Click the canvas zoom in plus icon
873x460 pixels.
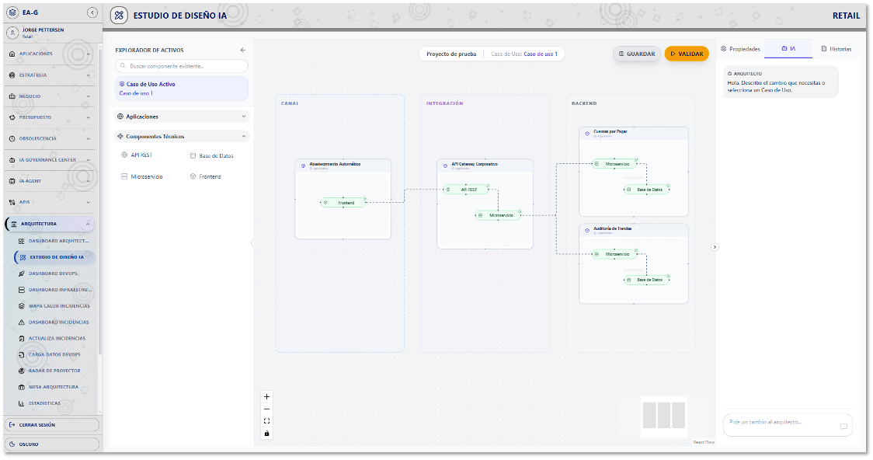point(267,396)
